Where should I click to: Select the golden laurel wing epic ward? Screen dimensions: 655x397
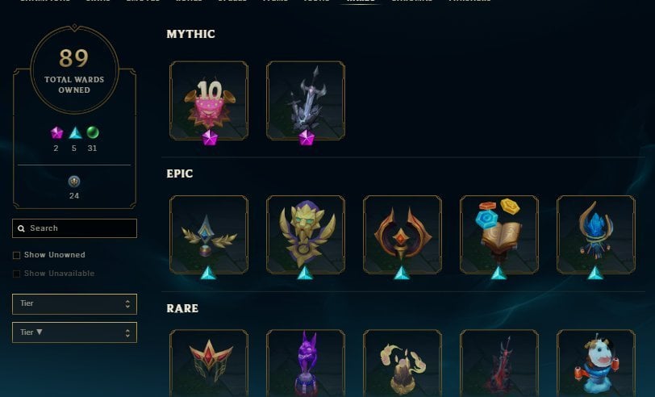point(209,235)
